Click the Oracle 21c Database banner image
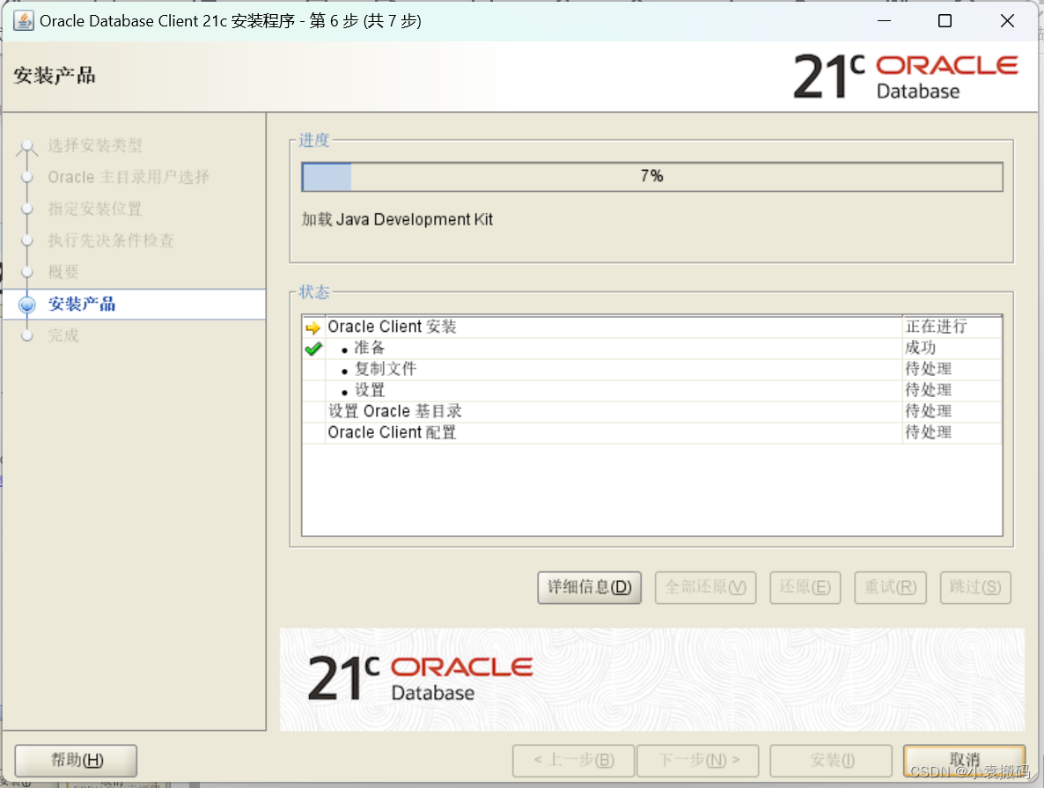Screen dimensions: 1044x788 (651, 680)
